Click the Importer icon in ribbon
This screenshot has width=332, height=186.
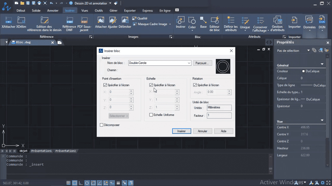point(294,20)
